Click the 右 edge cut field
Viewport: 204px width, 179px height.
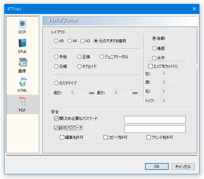tap(171, 92)
